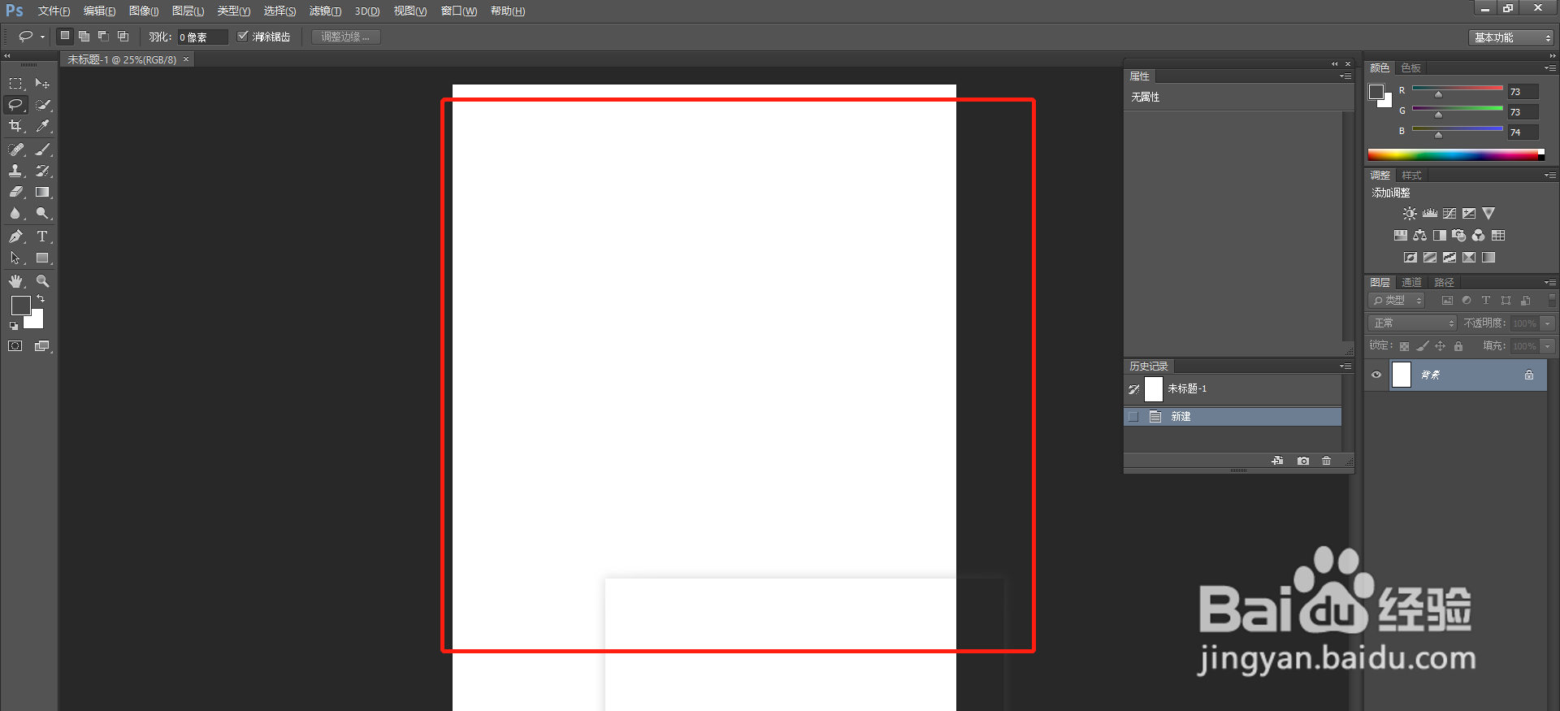The height and width of the screenshot is (711, 1560).
Task: Select the Lasso tool in toolbox
Action: 15,105
